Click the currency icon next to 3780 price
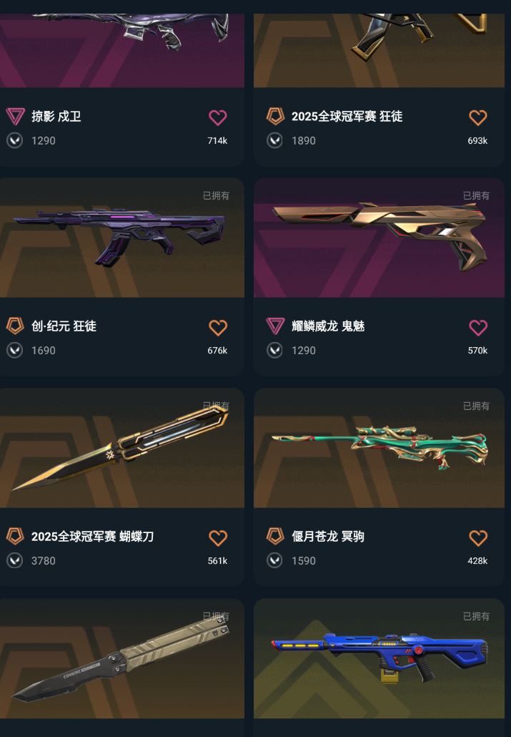This screenshot has height=737, width=511. click(x=15, y=560)
